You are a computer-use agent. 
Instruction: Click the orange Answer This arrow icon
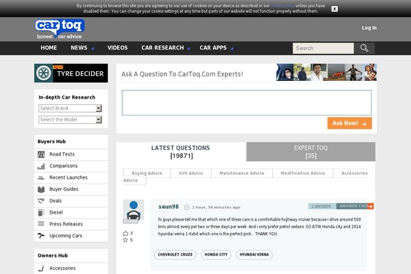coord(370,206)
